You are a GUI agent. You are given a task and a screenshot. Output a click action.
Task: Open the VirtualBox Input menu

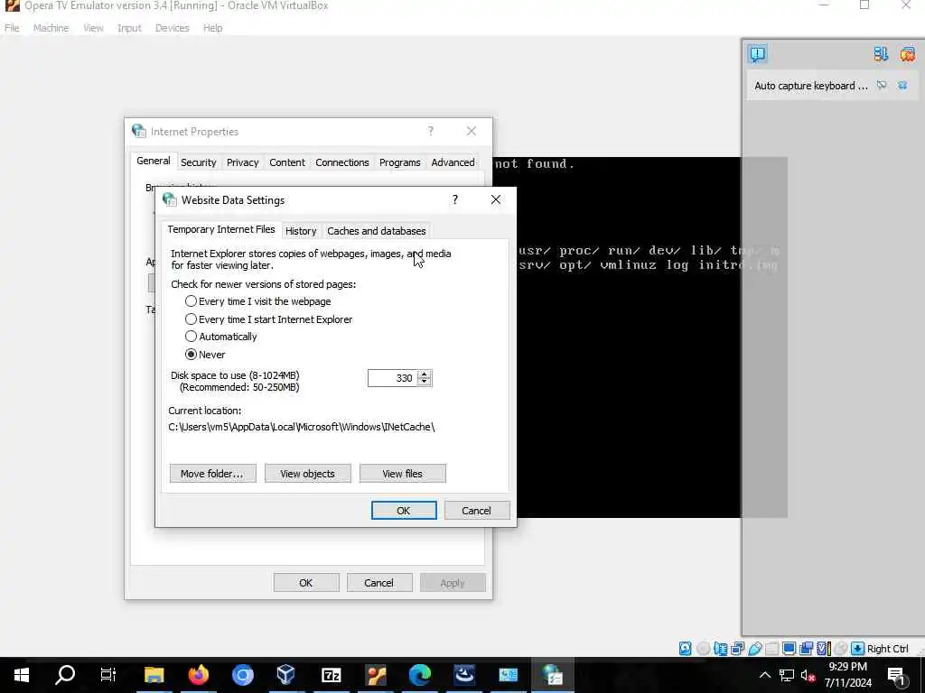(129, 28)
